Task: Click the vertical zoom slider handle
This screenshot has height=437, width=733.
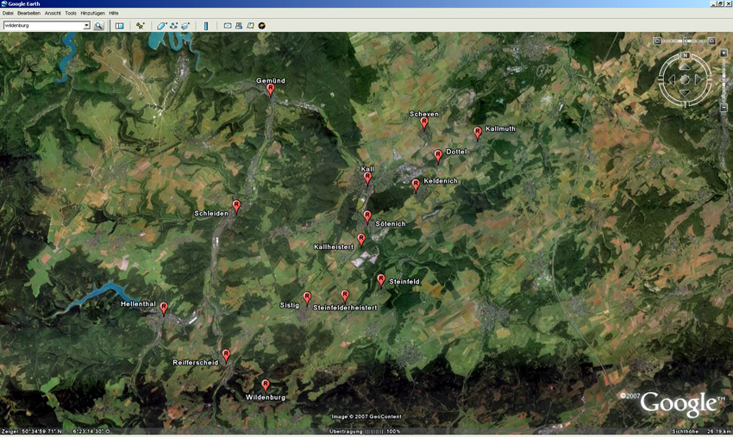Action: (x=724, y=80)
